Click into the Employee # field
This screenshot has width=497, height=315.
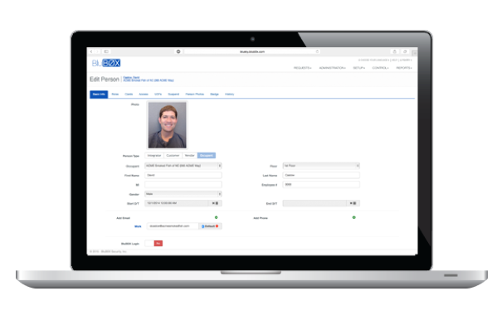coord(321,185)
